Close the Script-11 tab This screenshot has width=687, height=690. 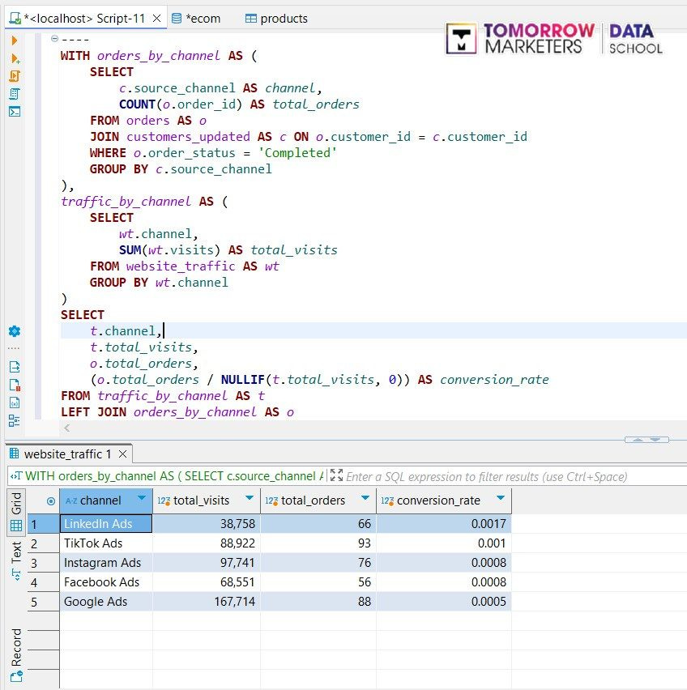point(156,19)
